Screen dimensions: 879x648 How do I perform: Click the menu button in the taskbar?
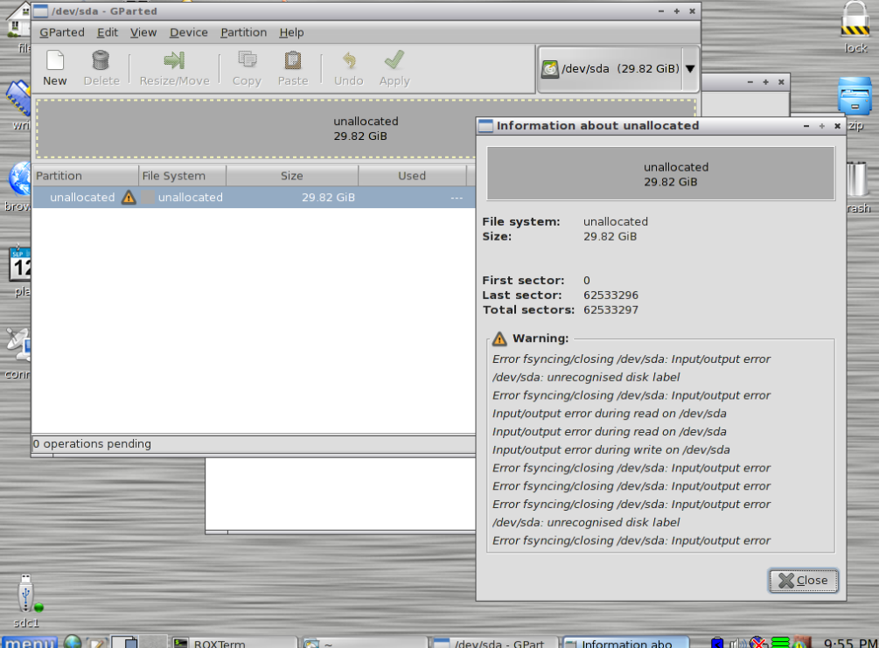coord(29,642)
